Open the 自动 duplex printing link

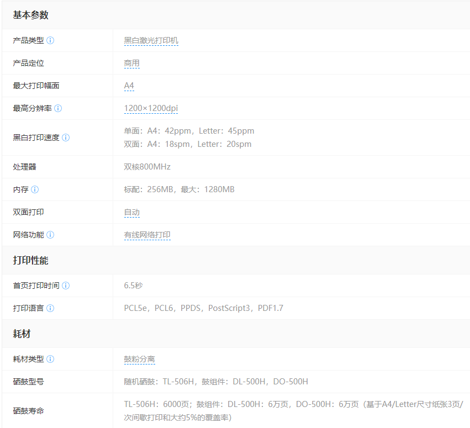tap(131, 213)
